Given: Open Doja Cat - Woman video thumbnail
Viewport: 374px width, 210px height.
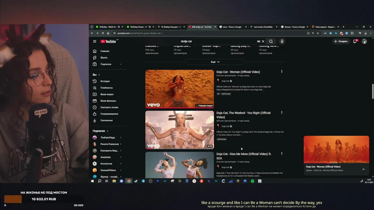Looking at the screenshot, I should pos(180,89).
